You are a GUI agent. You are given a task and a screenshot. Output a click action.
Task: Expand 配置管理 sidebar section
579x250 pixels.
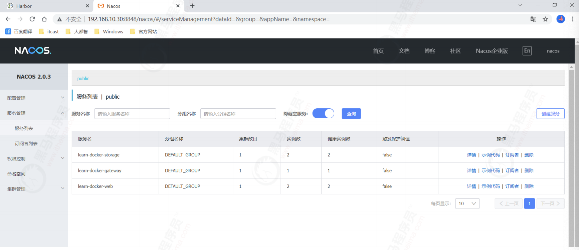[34, 98]
